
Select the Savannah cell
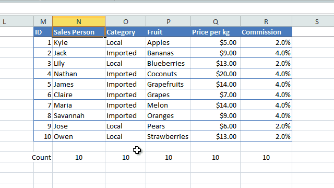(79, 115)
